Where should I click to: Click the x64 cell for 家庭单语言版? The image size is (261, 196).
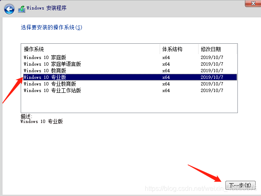point(166,64)
